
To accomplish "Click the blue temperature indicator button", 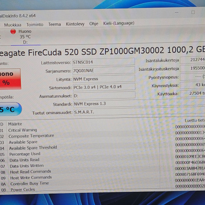I will coord(10,109).
